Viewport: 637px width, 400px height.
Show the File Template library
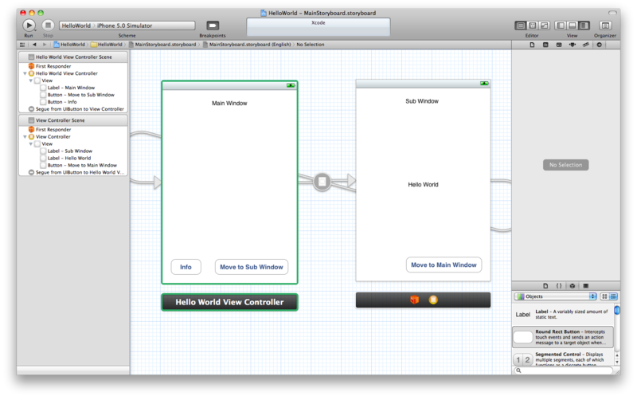pos(545,286)
